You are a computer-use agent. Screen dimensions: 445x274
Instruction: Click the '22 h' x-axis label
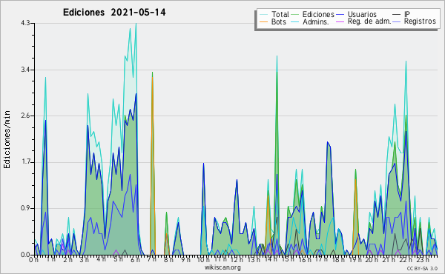coord(405,260)
